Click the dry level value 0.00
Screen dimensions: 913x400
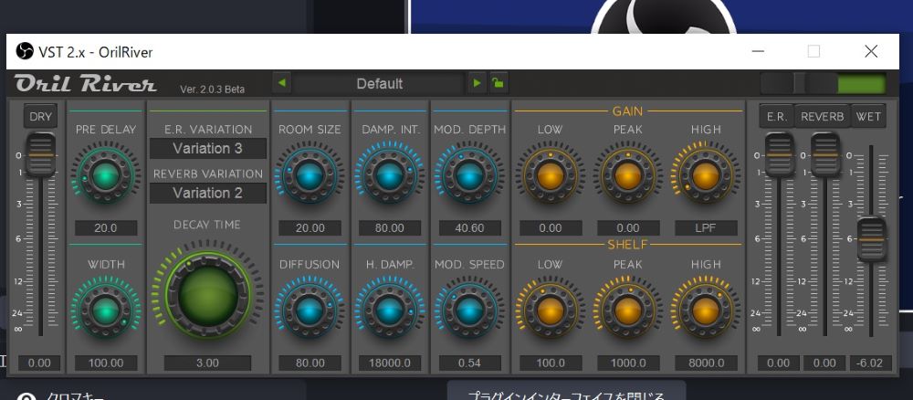39,363
